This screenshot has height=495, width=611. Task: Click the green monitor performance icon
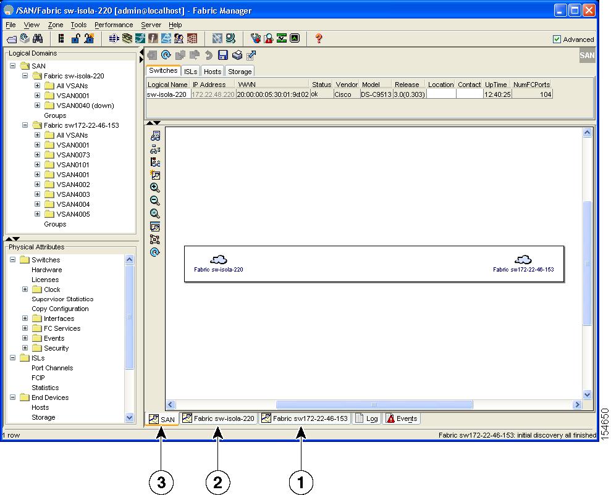[x=295, y=38]
